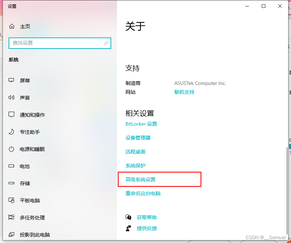Screen dimensions: 291x243
Task: Click the 网站 label
Action: coord(131,92)
